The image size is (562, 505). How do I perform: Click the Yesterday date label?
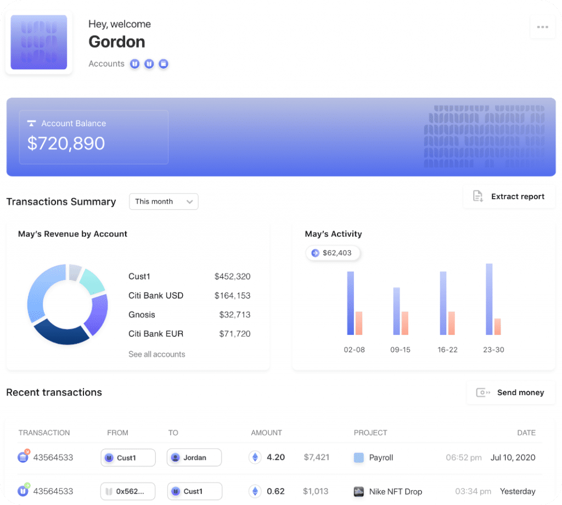point(518,491)
